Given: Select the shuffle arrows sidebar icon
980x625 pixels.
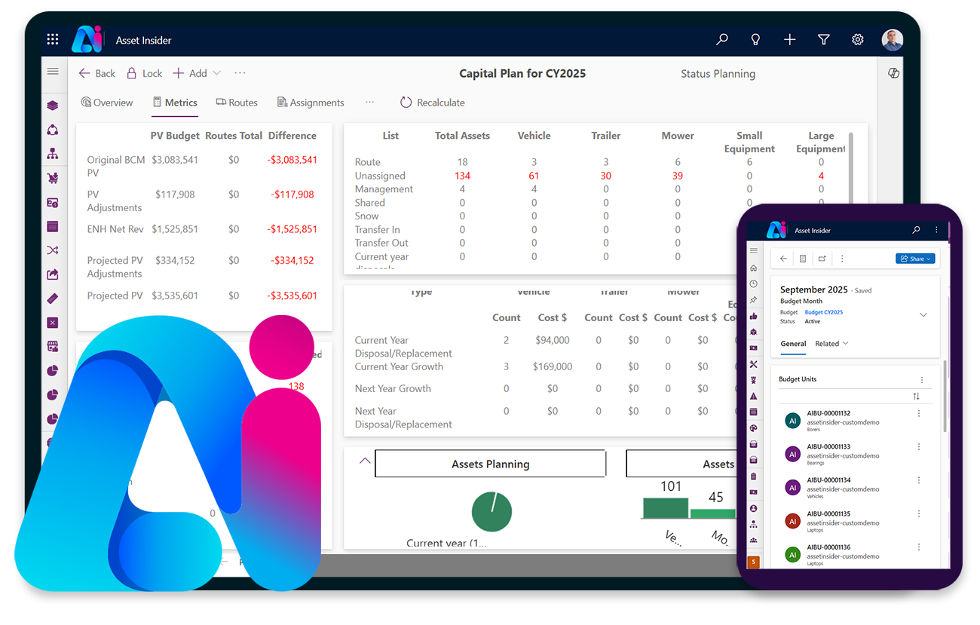Looking at the screenshot, I should pos(52,250).
